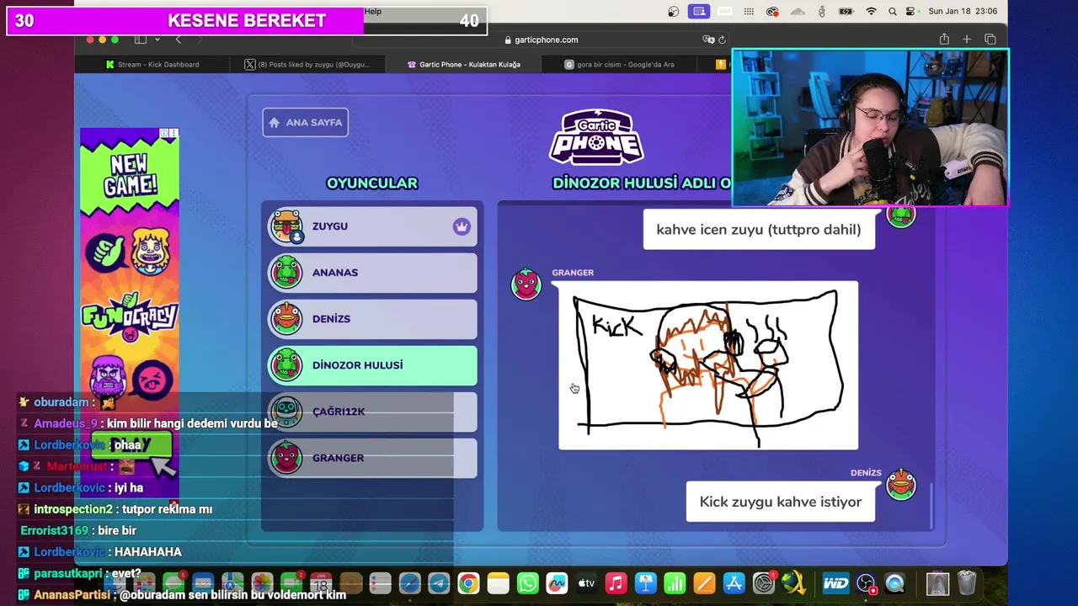Image resolution: width=1078 pixels, height=606 pixels.
Task: Open Keynote from the Dock
Action: pyautogui.click(x=645, y=583)
